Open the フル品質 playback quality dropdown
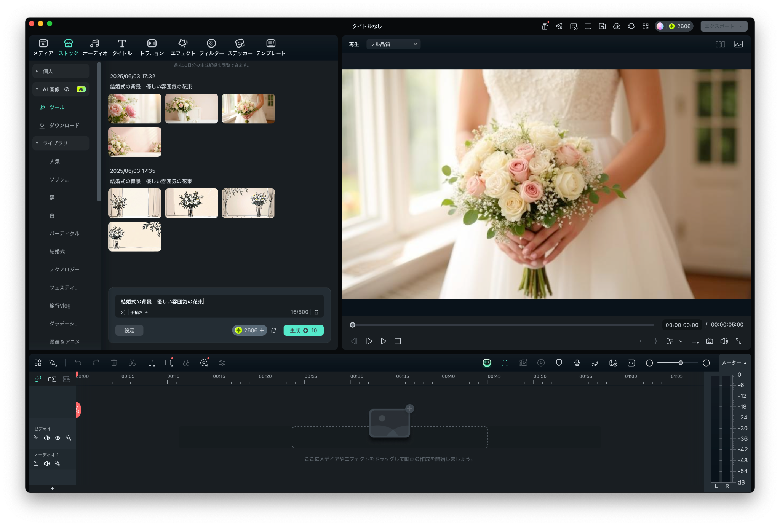 (x=393, y=44)
